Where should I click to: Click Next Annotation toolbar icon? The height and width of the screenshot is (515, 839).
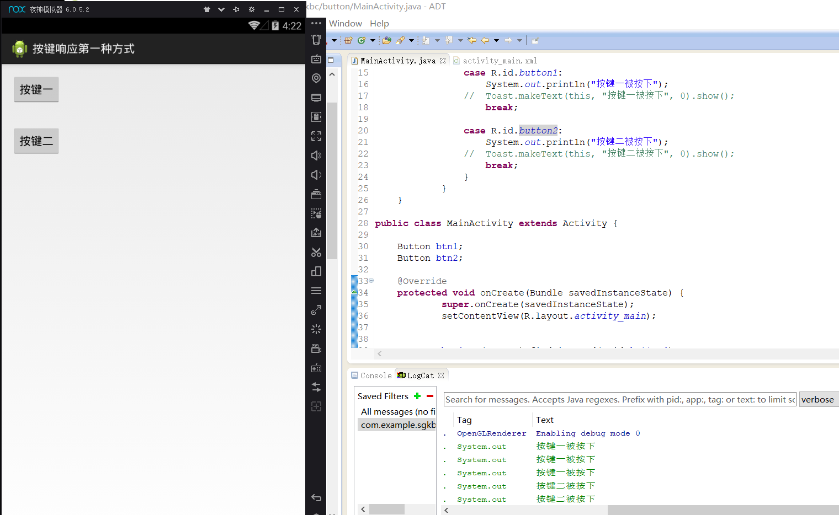(x=426, y=40)
